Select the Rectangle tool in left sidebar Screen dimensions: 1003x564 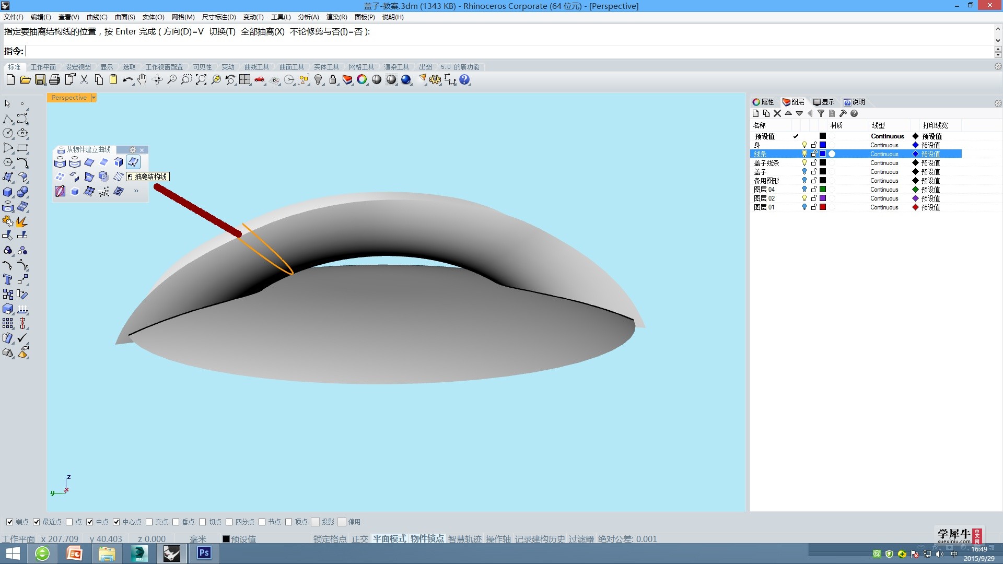pyautogui.click(x=22, y=148)
